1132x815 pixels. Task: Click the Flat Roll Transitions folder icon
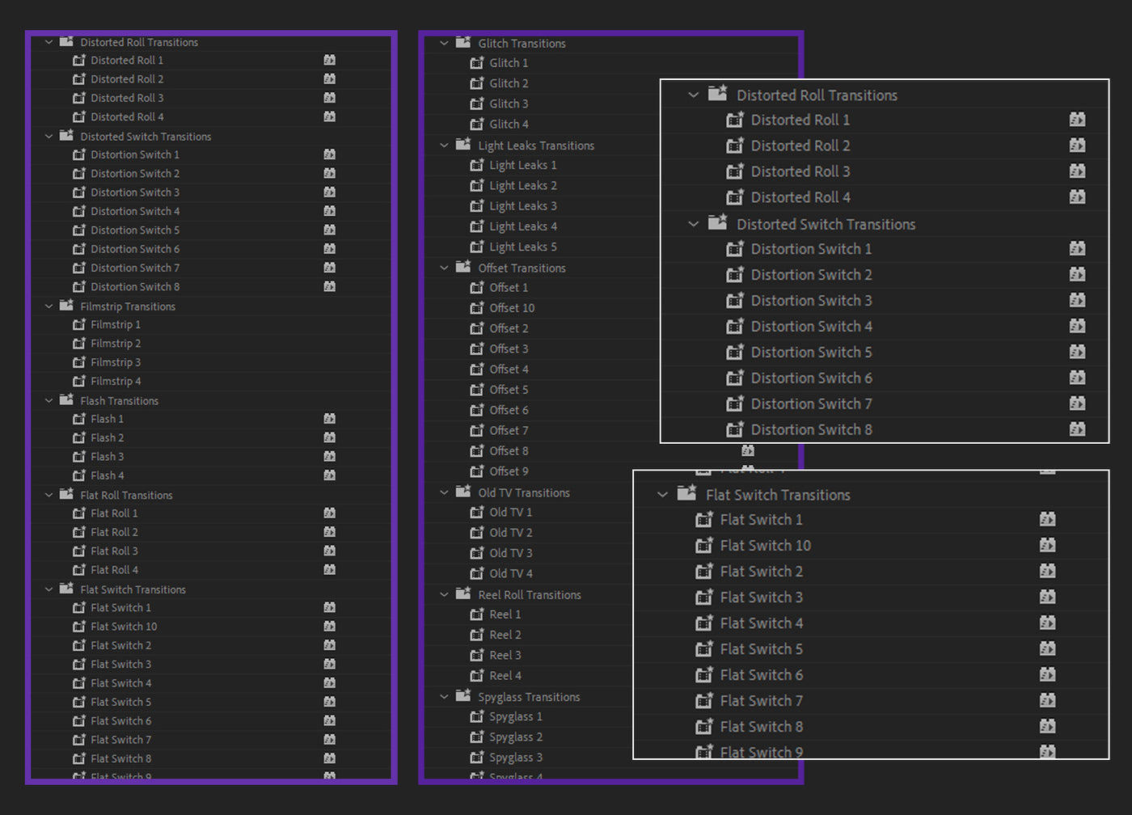tap(66, 493)
